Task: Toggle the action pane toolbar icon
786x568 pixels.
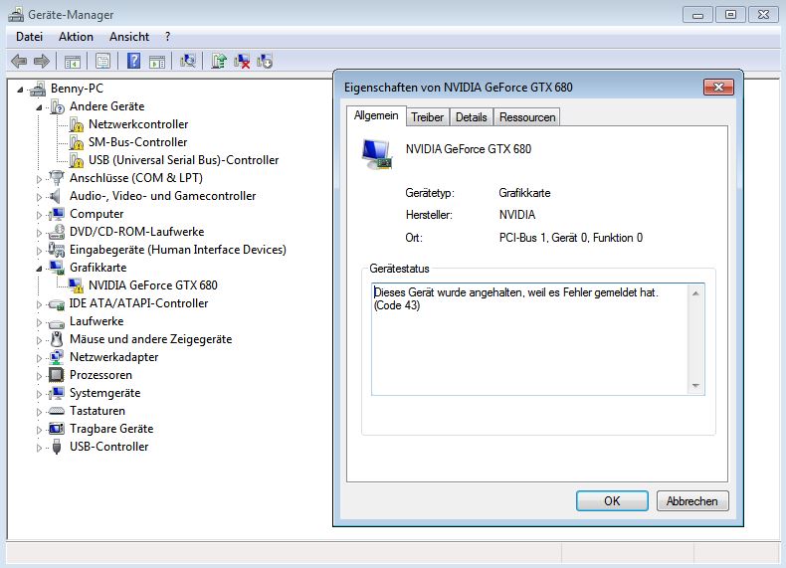Action: 157,62
